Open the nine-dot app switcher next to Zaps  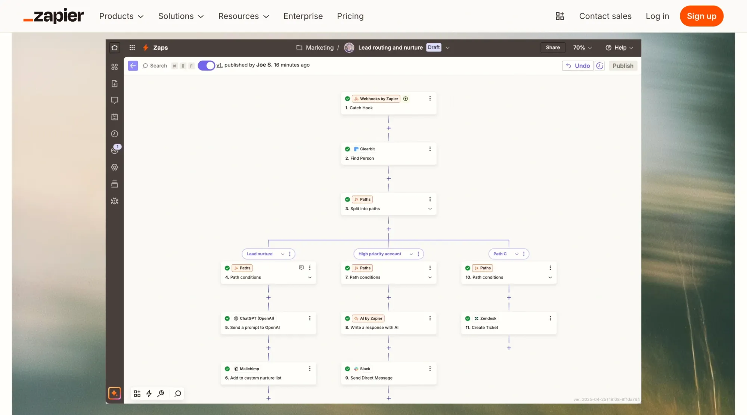(132, 47)
